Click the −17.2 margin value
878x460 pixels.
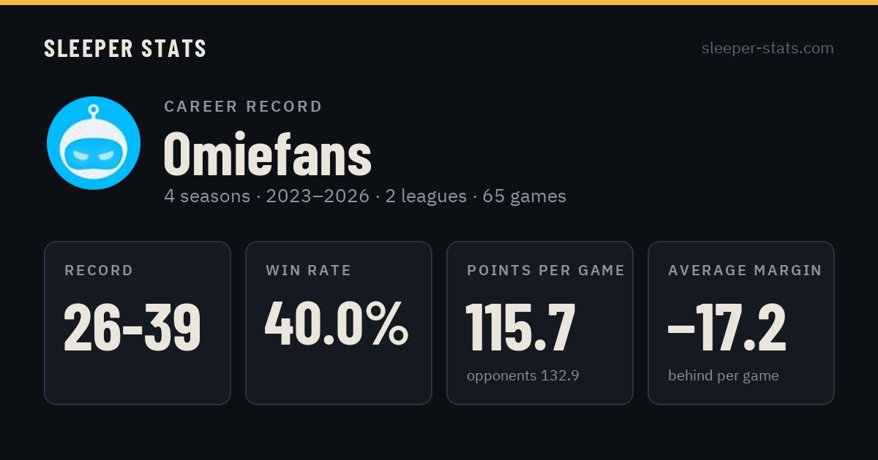point(727,327)
